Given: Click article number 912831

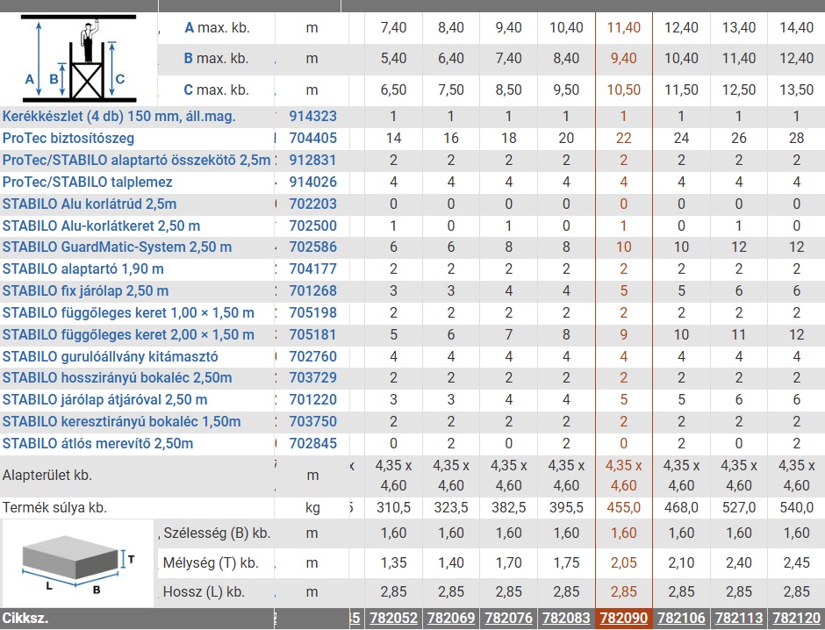Looking at the screenshot, I should pyautogui.click(x=313, y=160).
